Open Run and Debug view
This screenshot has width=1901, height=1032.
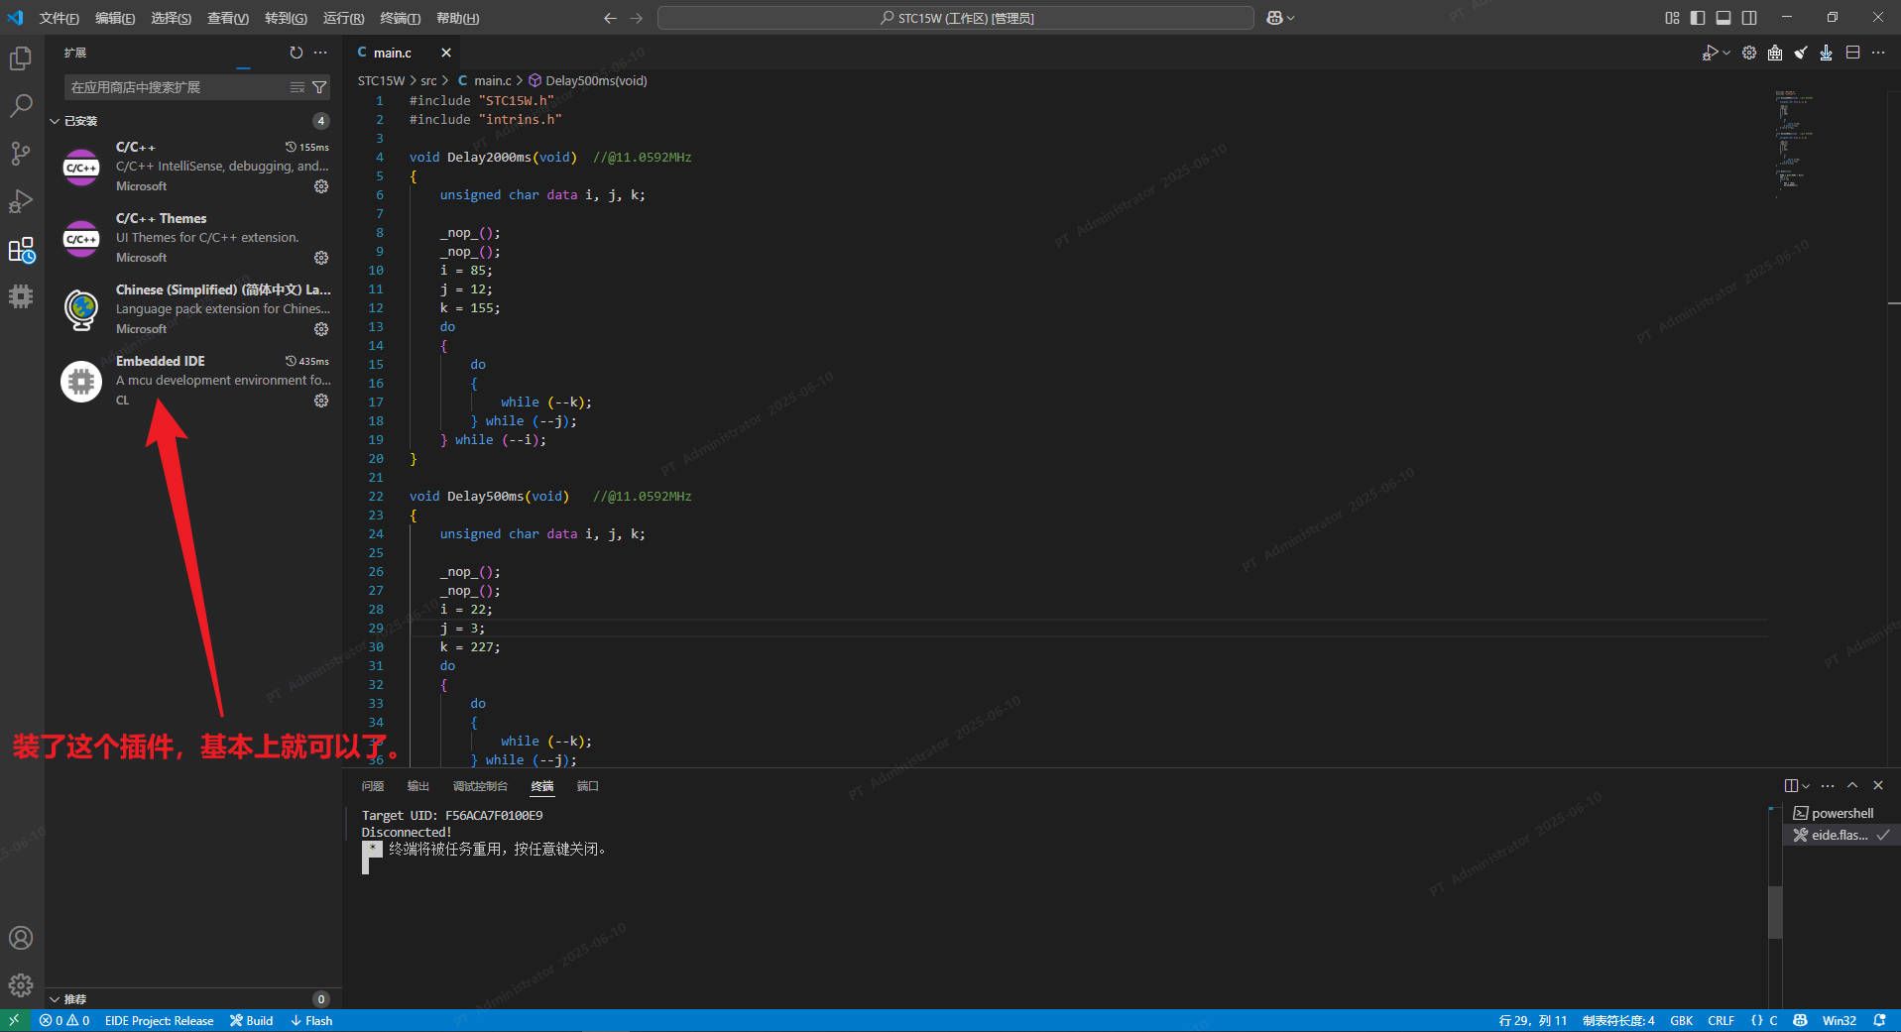pos(21,201)
